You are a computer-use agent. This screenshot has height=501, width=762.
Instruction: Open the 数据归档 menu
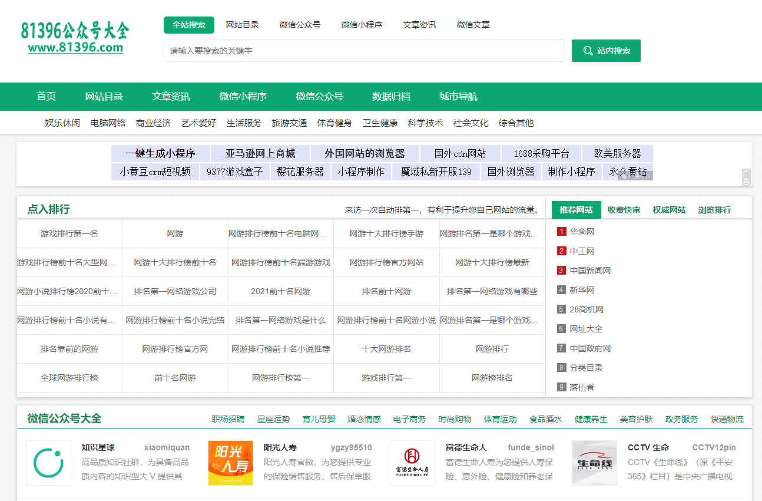pos(392,96)
